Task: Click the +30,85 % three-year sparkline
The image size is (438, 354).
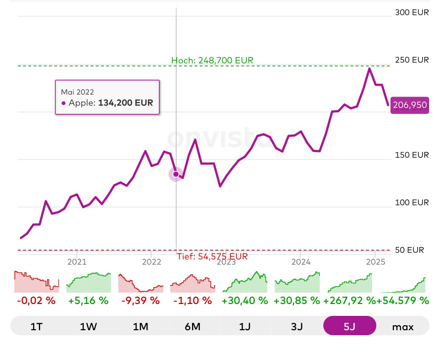Action: (297, 282)
